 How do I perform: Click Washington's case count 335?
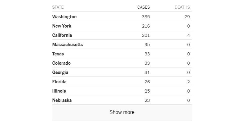(x=145, y=17)
